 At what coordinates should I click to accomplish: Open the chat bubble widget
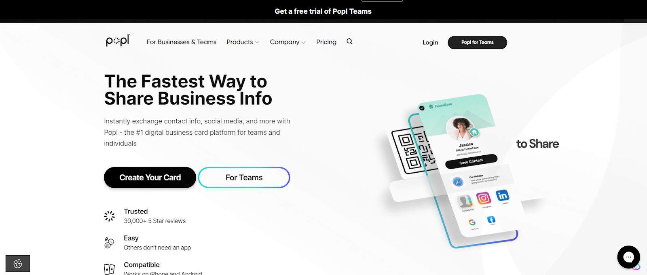(628, 257)
